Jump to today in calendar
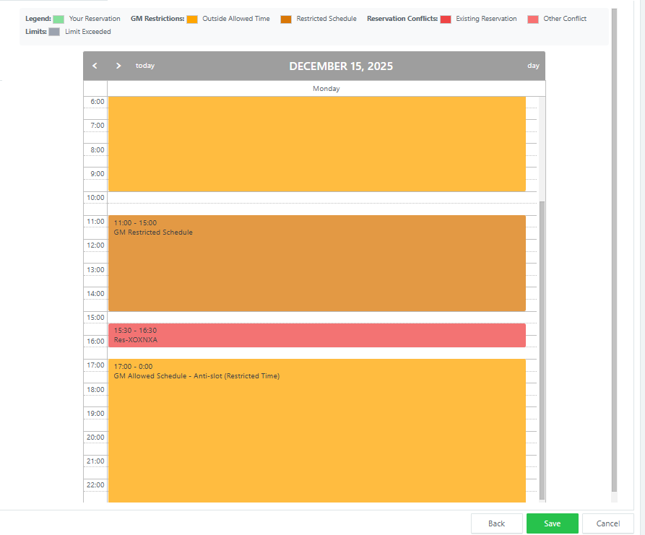Viewport: 645px width, 535px height. (x=145, y=66)
